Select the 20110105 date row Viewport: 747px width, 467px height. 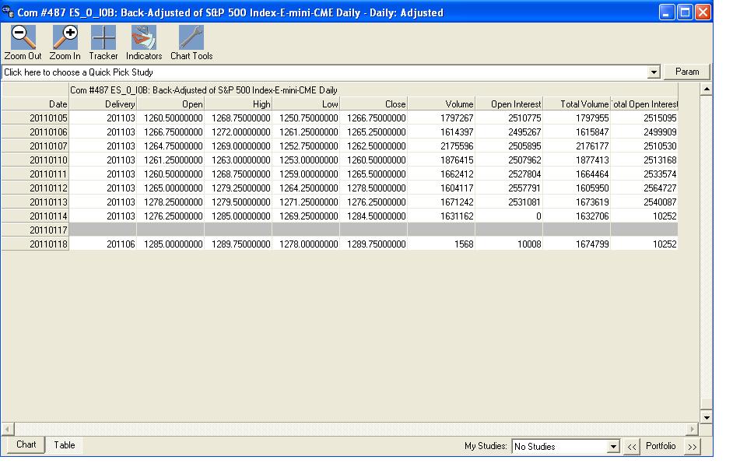35,118
